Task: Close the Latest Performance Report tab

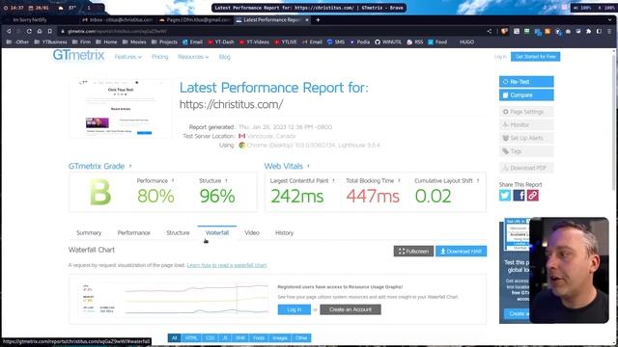Action: point(307,19)
